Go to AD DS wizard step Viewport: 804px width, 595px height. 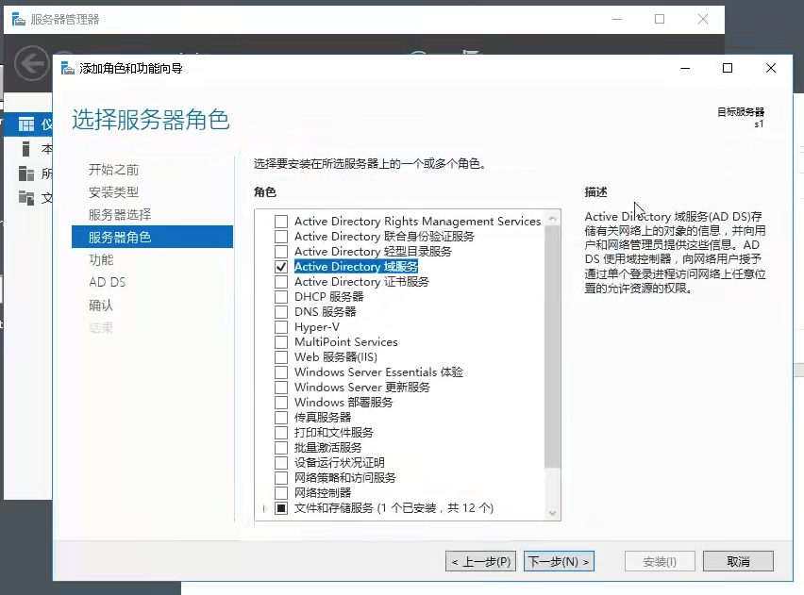tap(108, 282)
